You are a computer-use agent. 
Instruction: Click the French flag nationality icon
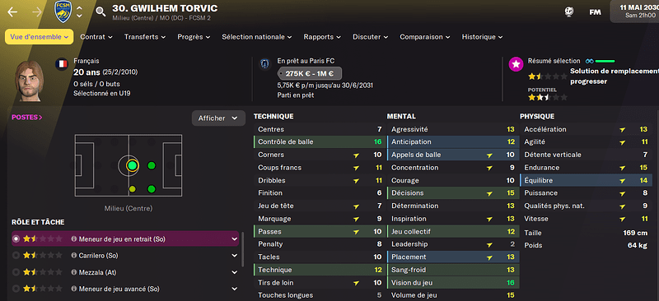(x=62, y=64)
